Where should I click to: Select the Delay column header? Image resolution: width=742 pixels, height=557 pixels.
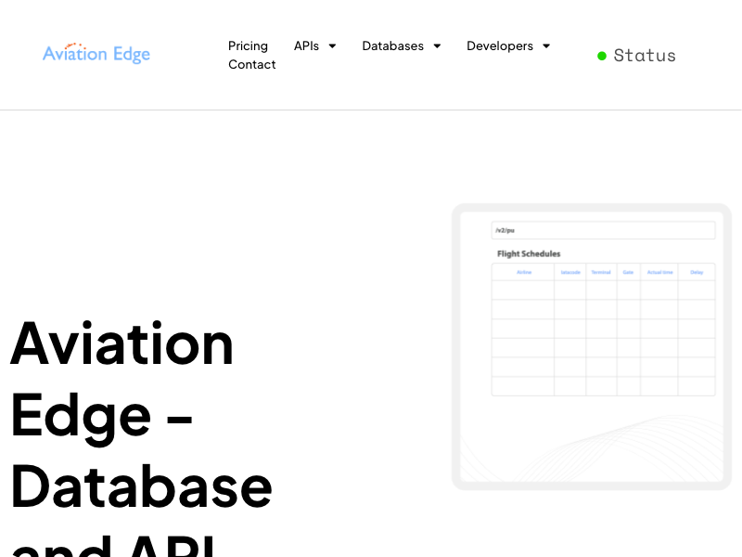(x=697, y=272)
